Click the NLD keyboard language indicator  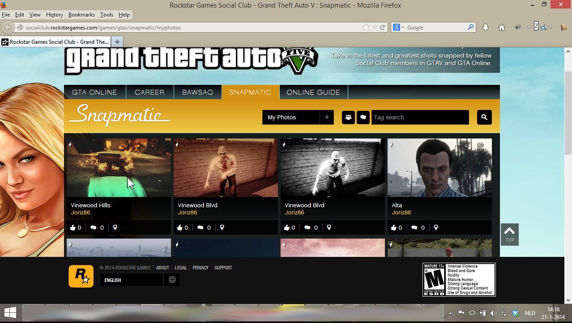click(530, 313)
